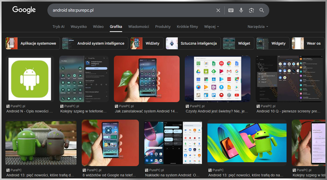
Task: Click PurePC favicon under Android 10 Q result
Action: click(258, 106)
